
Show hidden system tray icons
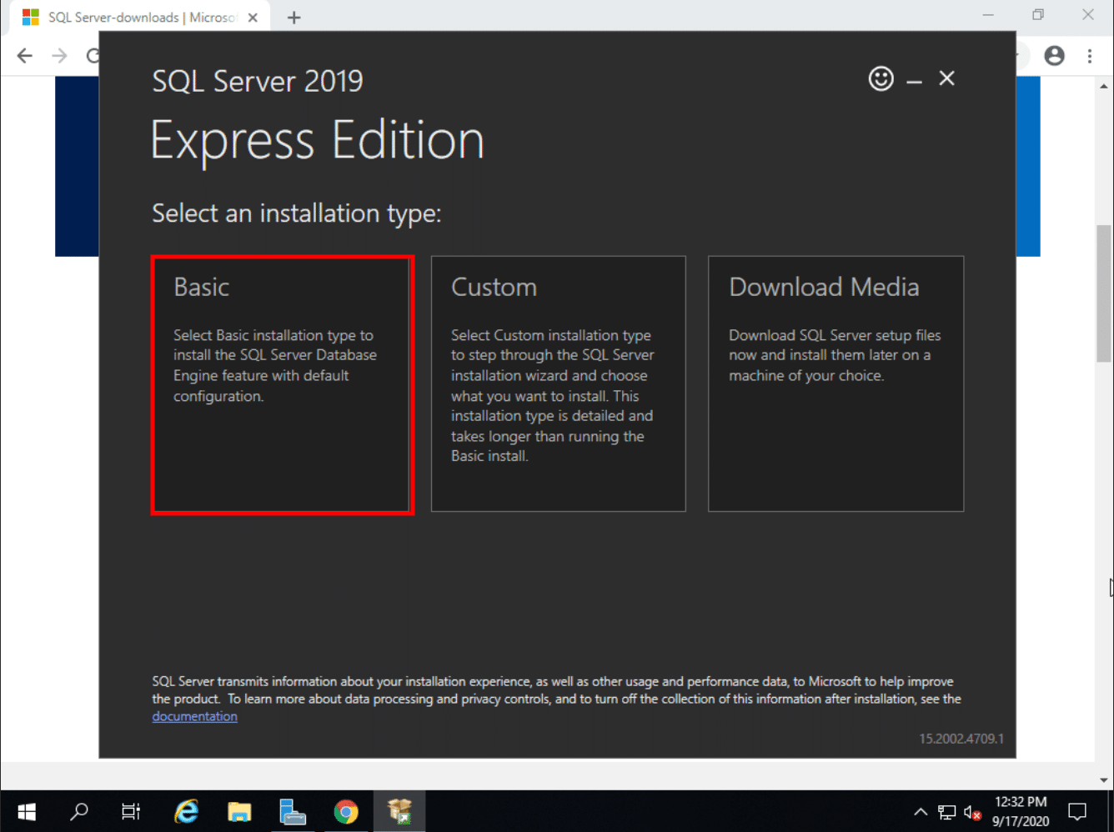921,812
